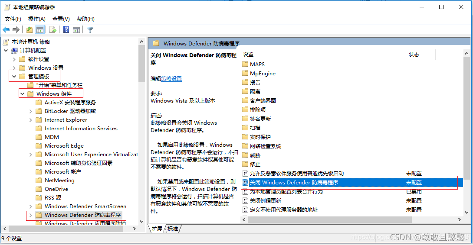Image resolution: width=473 pixels, height=245 pixels.
Task: Switch to the 标准 tab
Action: coord(173,229)
